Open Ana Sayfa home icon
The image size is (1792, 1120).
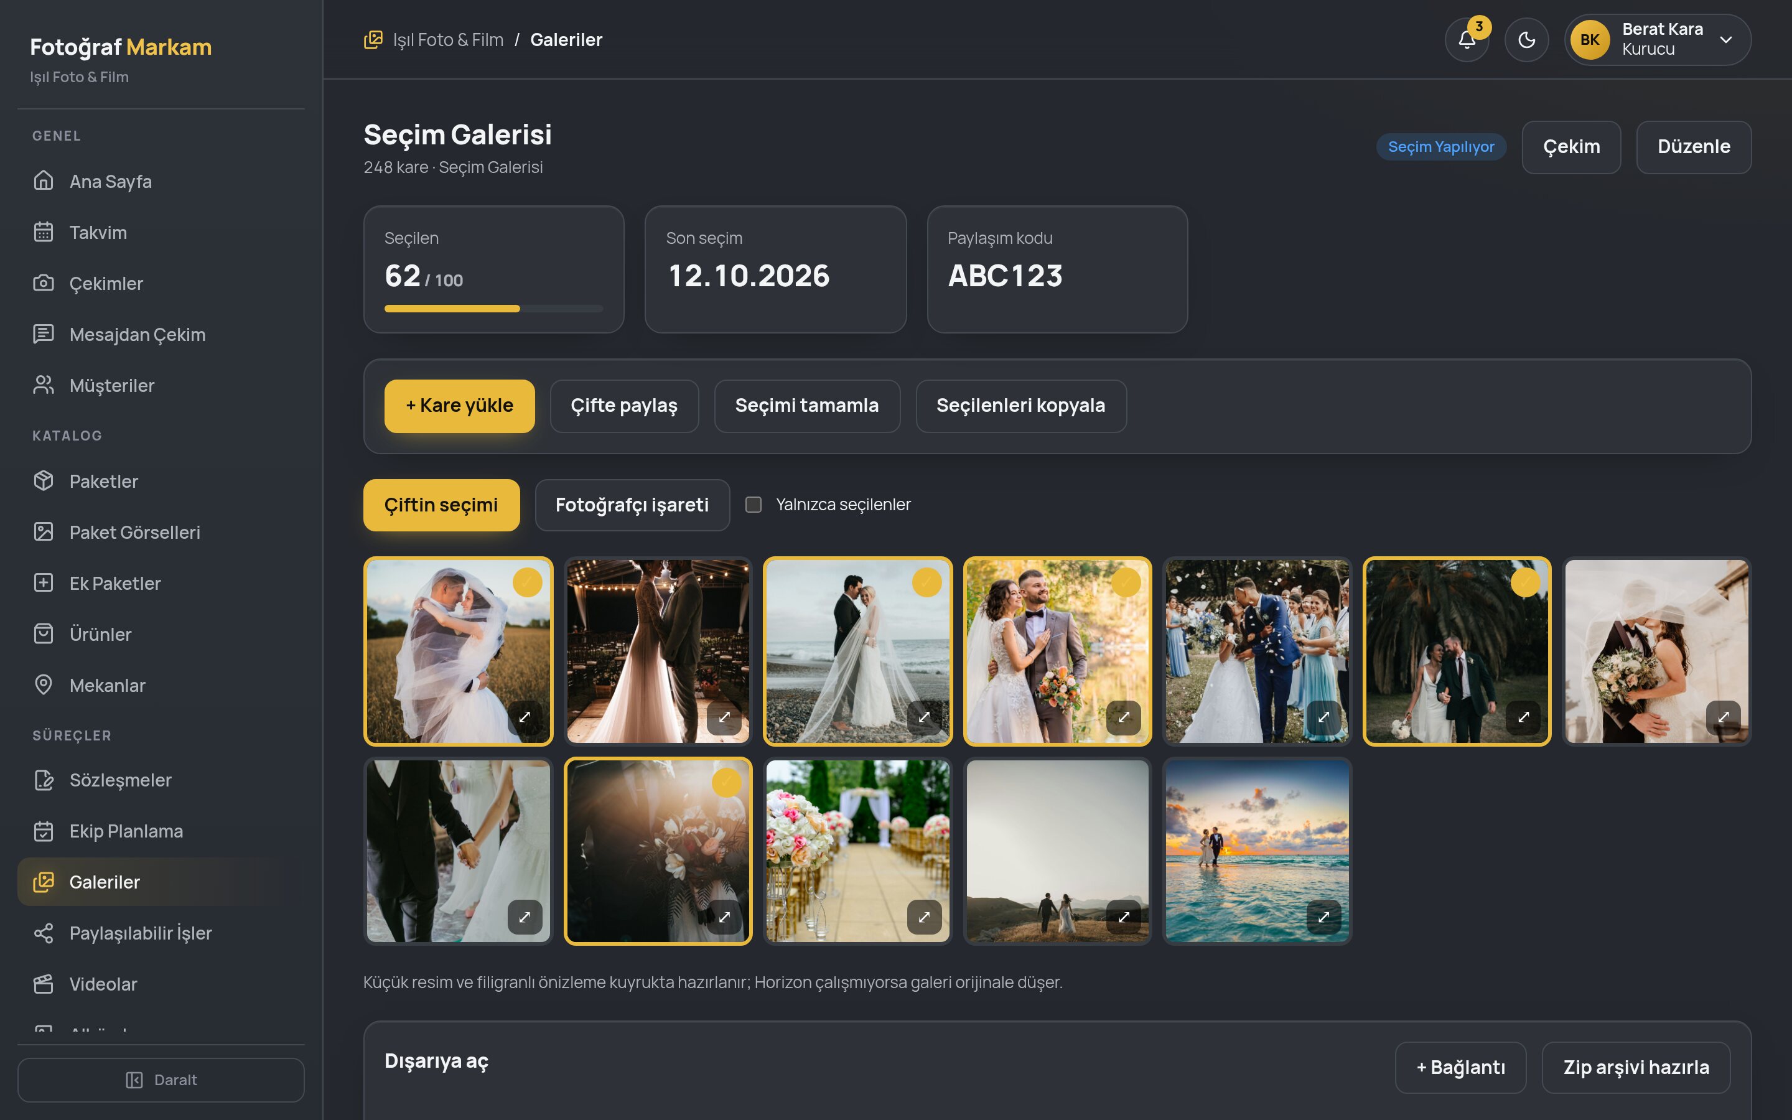pos(44,180)
